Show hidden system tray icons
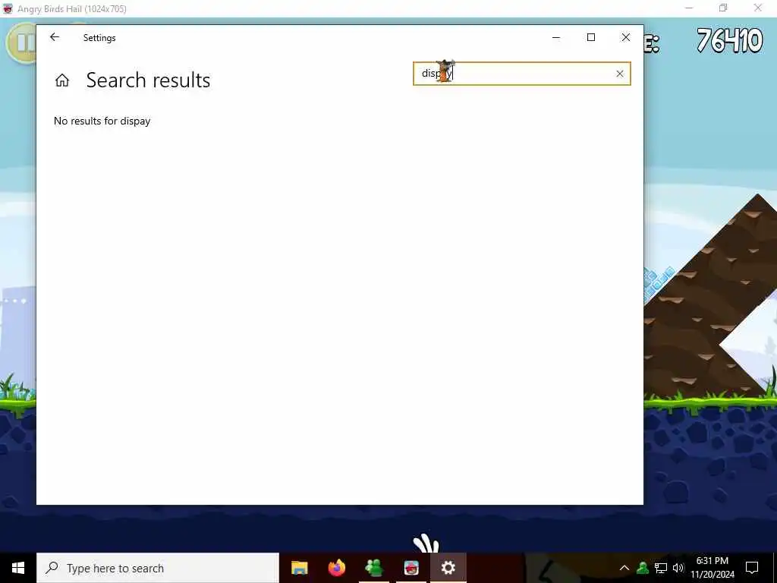Viewport: 777px width, 583px height. (x=624, y=568)
